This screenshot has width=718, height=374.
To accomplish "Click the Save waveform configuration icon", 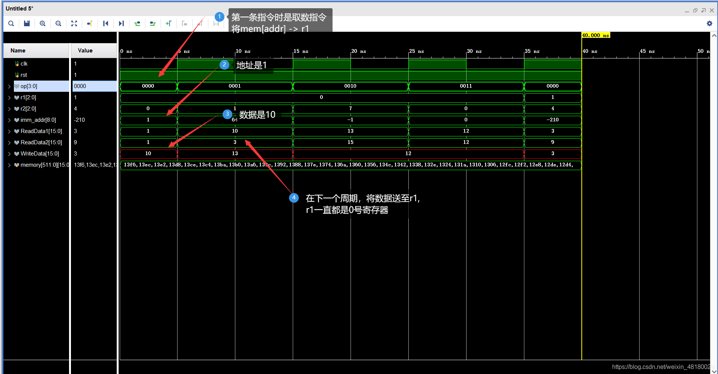I will click(x=27, y=24).
